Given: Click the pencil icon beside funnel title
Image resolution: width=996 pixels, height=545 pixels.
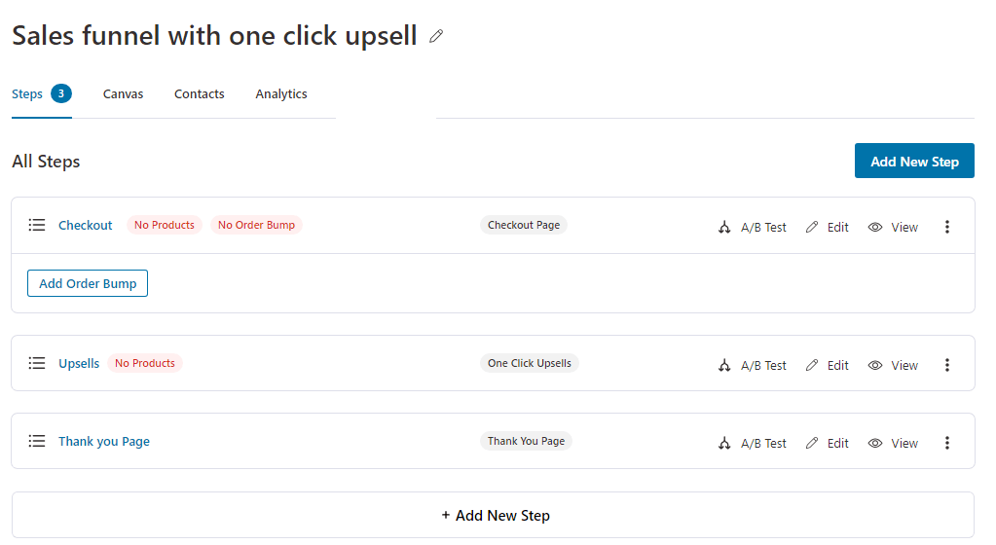Looking at the screenshot, I should tap(436, 36).
